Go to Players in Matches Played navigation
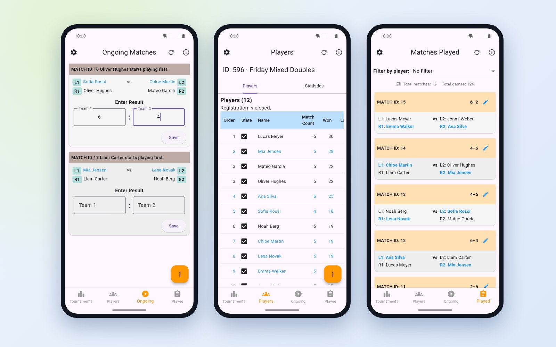The image size is (556, 347). point(419,297)
